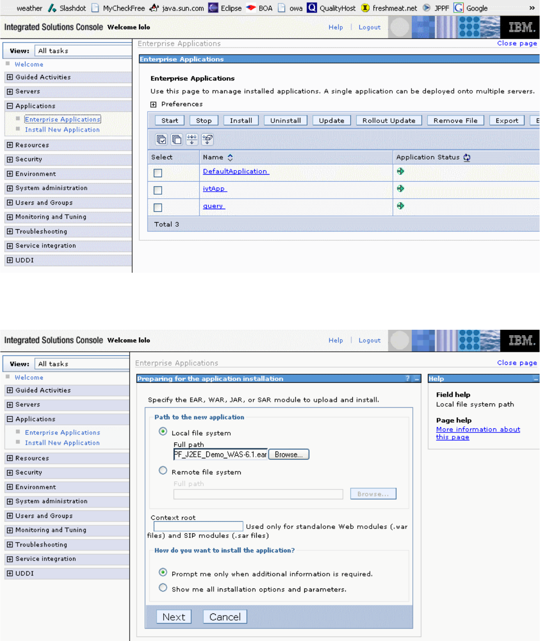Click the select-all-items table icon
The width and height of the screenshot is (540, 641).
(162, 140)
